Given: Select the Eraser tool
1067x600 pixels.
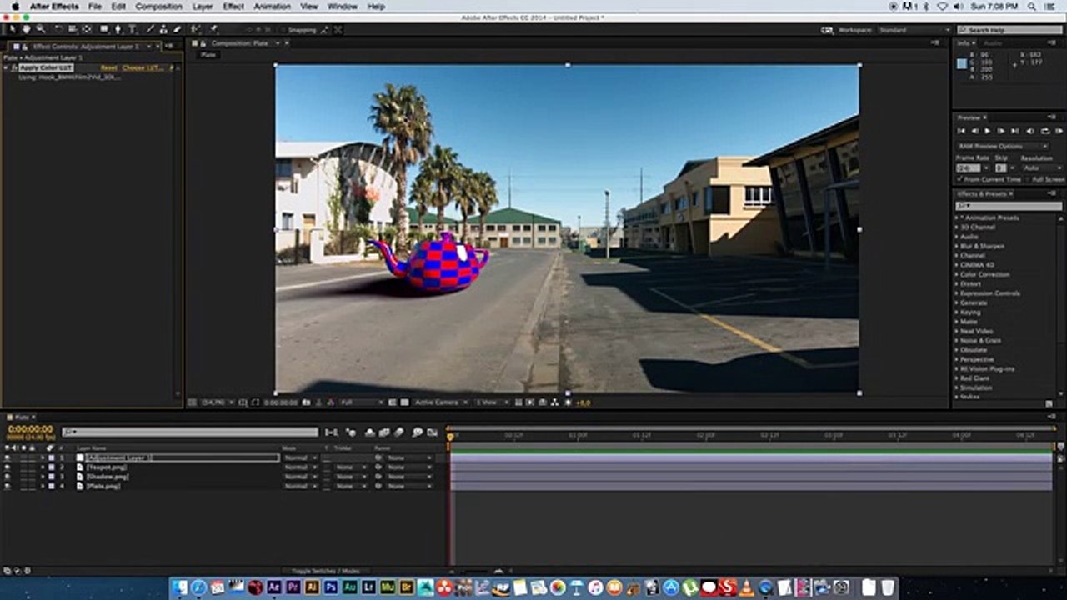Looking at the screenshot, I should pyautogui.click(x=178, y=29).
